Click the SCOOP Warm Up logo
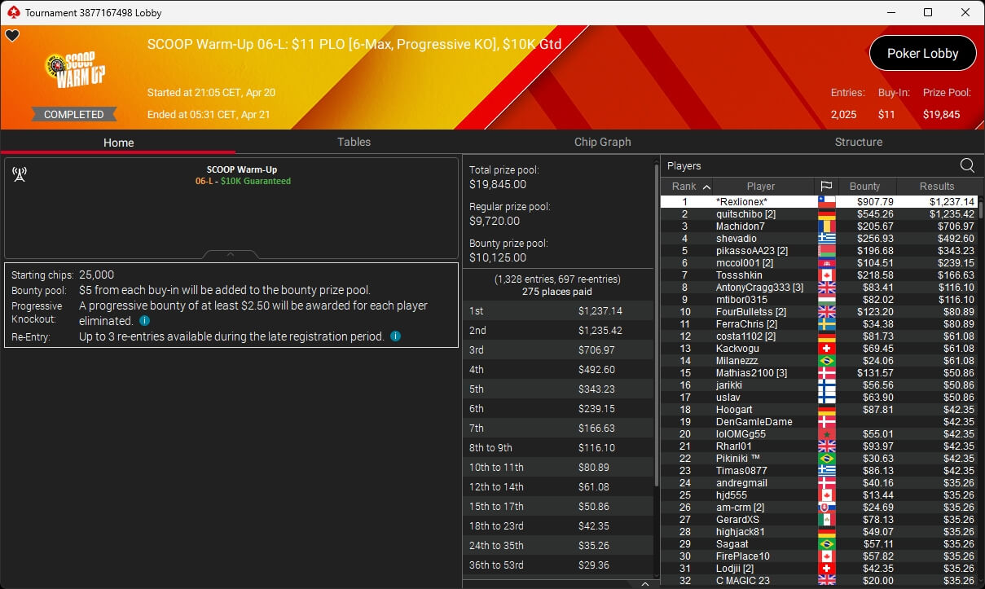Viewport: 985px width, 589px height. [x=75, y=71]
